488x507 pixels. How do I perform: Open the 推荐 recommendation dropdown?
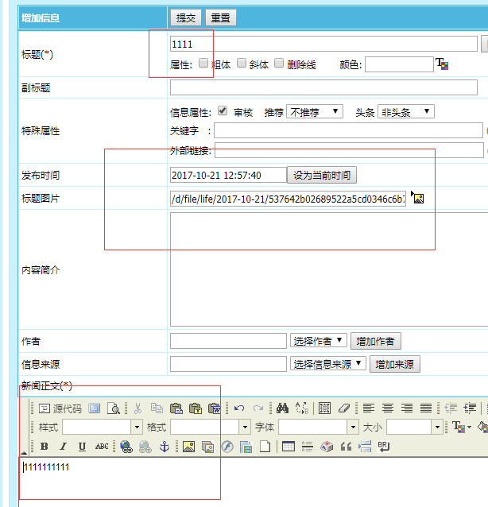(x=315, y=112)
